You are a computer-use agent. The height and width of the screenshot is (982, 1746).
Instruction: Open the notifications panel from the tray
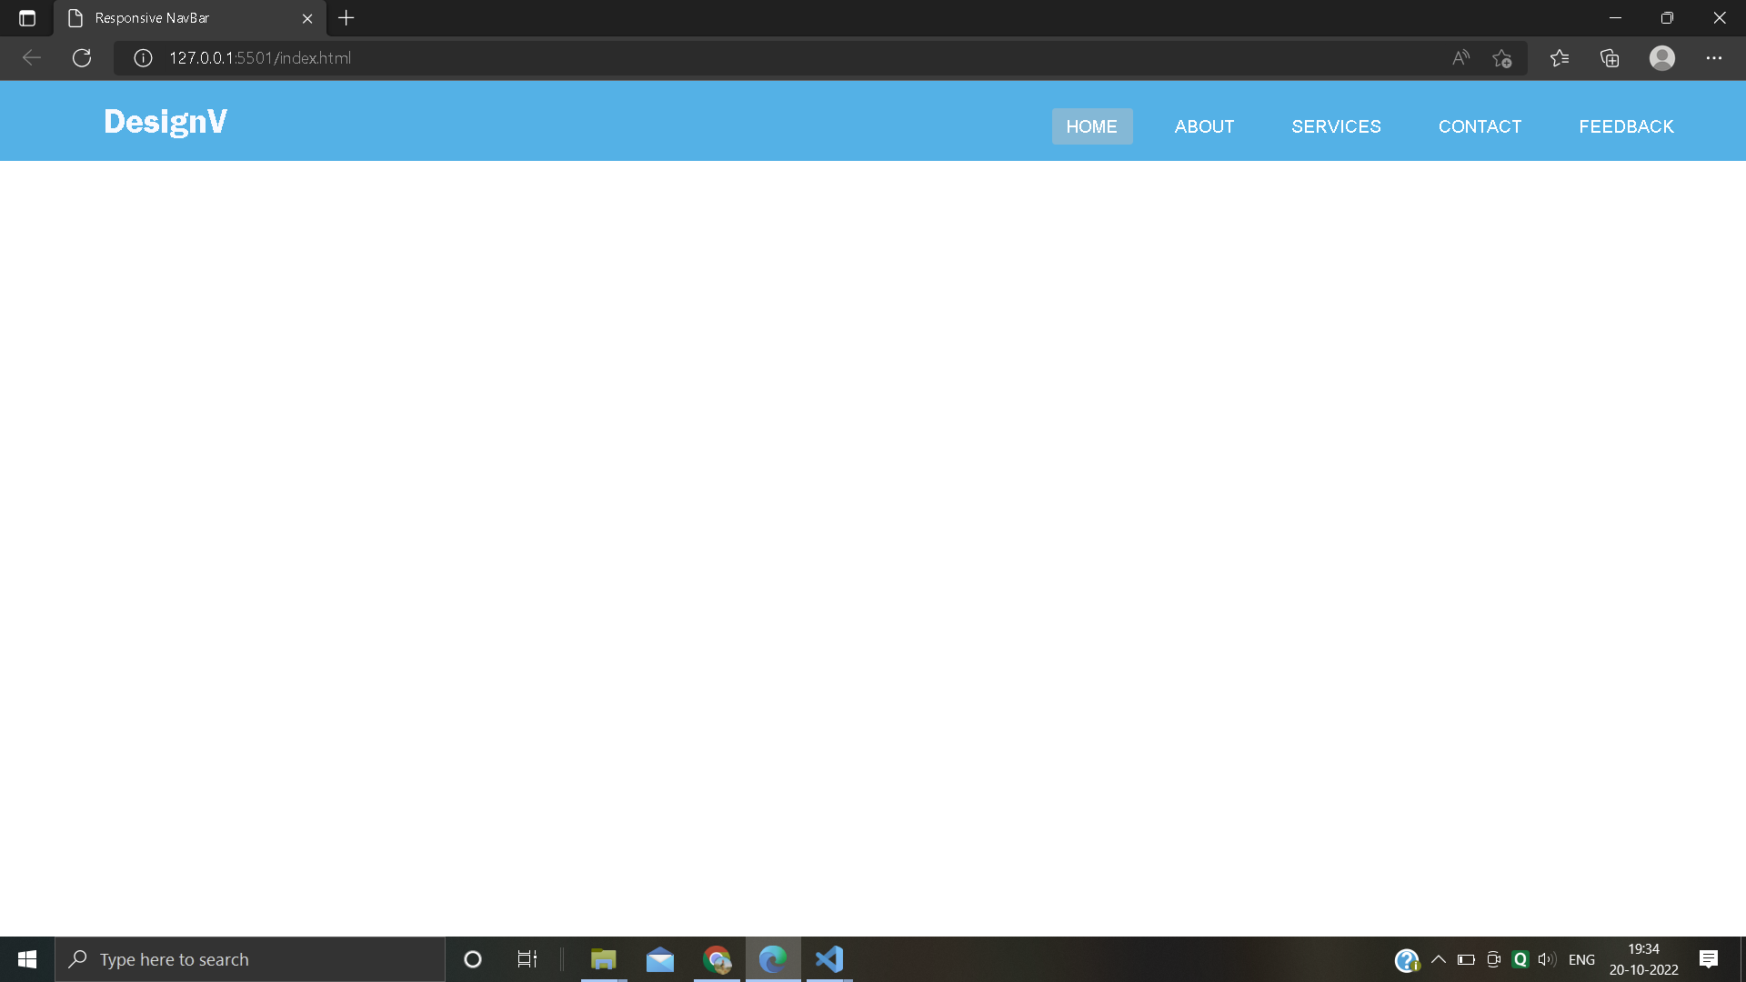(1709, 958)
